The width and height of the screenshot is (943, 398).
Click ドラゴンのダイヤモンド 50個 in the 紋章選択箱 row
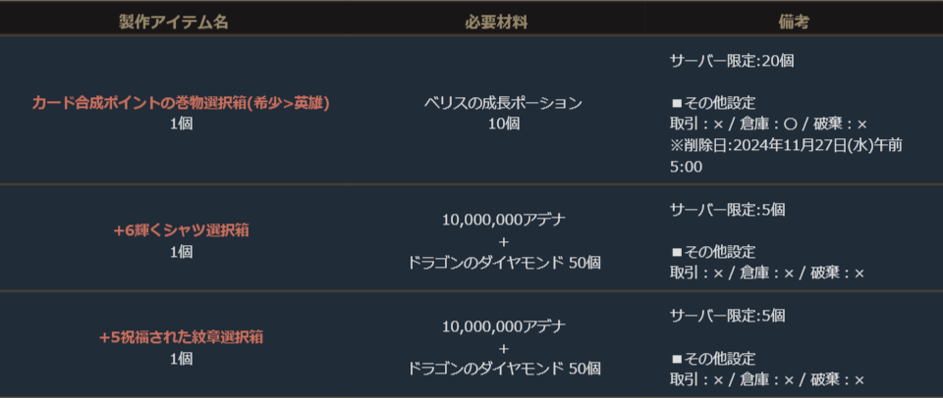click(503, 369)
